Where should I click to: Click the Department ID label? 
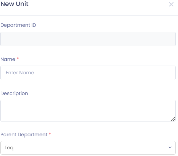point(18,25)
